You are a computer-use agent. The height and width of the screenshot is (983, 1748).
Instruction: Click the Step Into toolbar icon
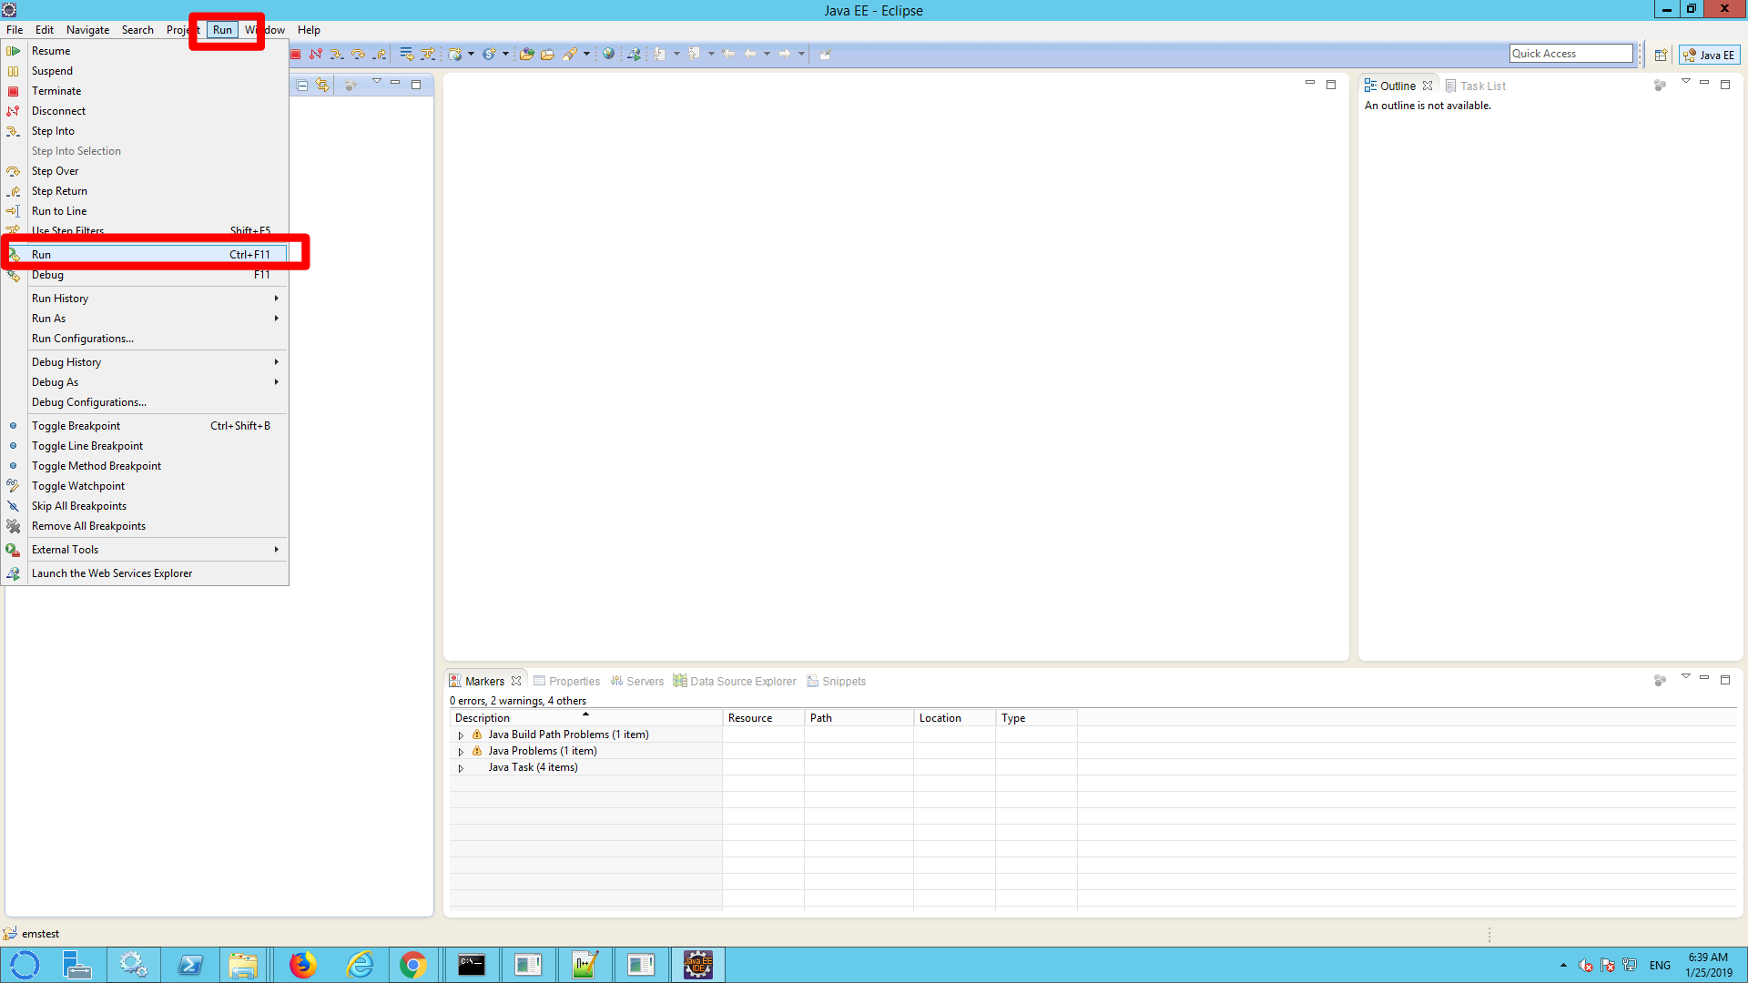tap(337, 54)
